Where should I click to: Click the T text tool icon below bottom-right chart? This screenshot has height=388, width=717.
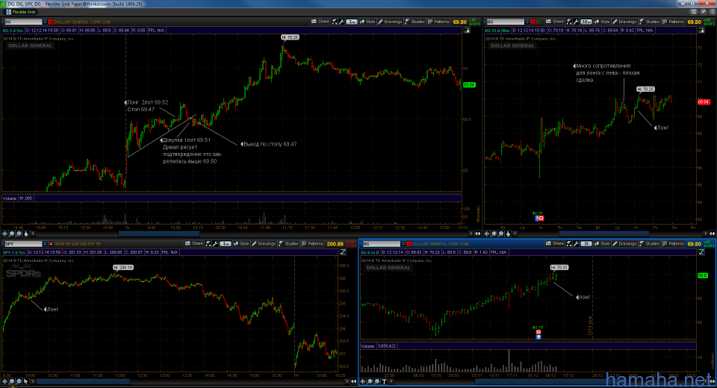coord(385,381)
